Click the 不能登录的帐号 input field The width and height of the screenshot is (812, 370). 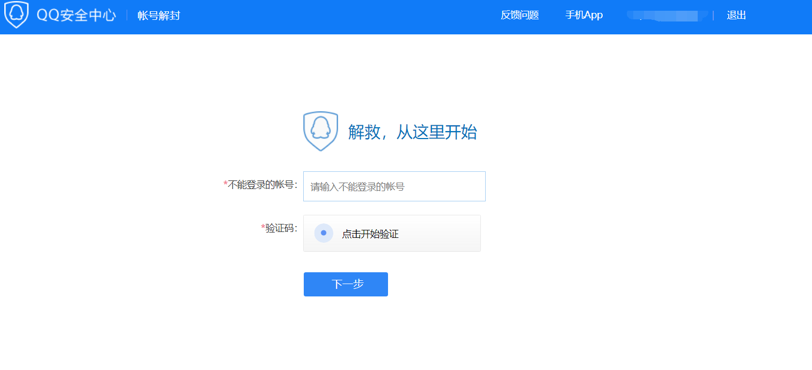point(394,186)
